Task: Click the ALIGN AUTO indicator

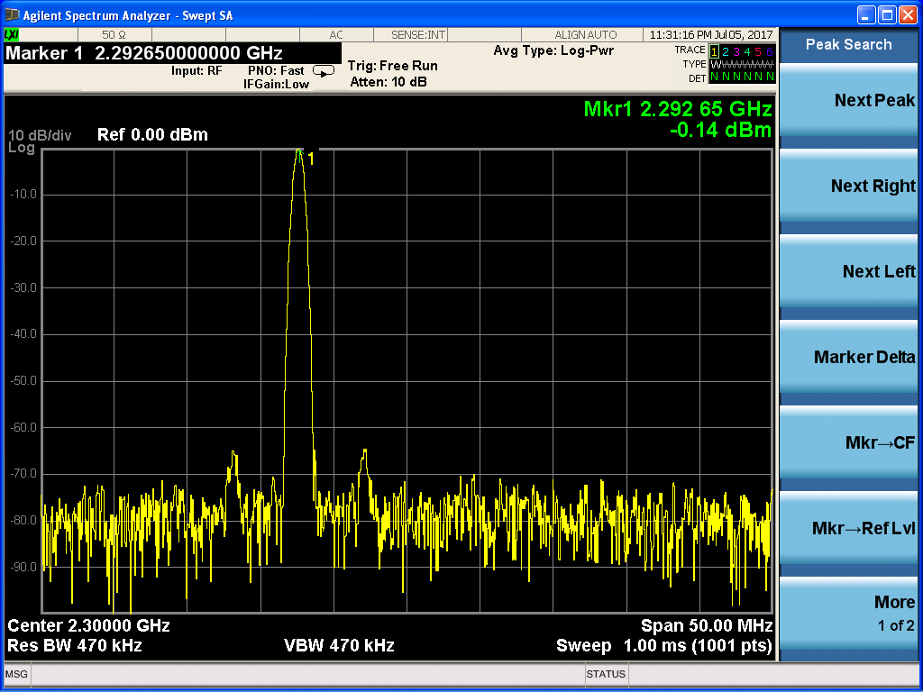Action: click(586, 35)
